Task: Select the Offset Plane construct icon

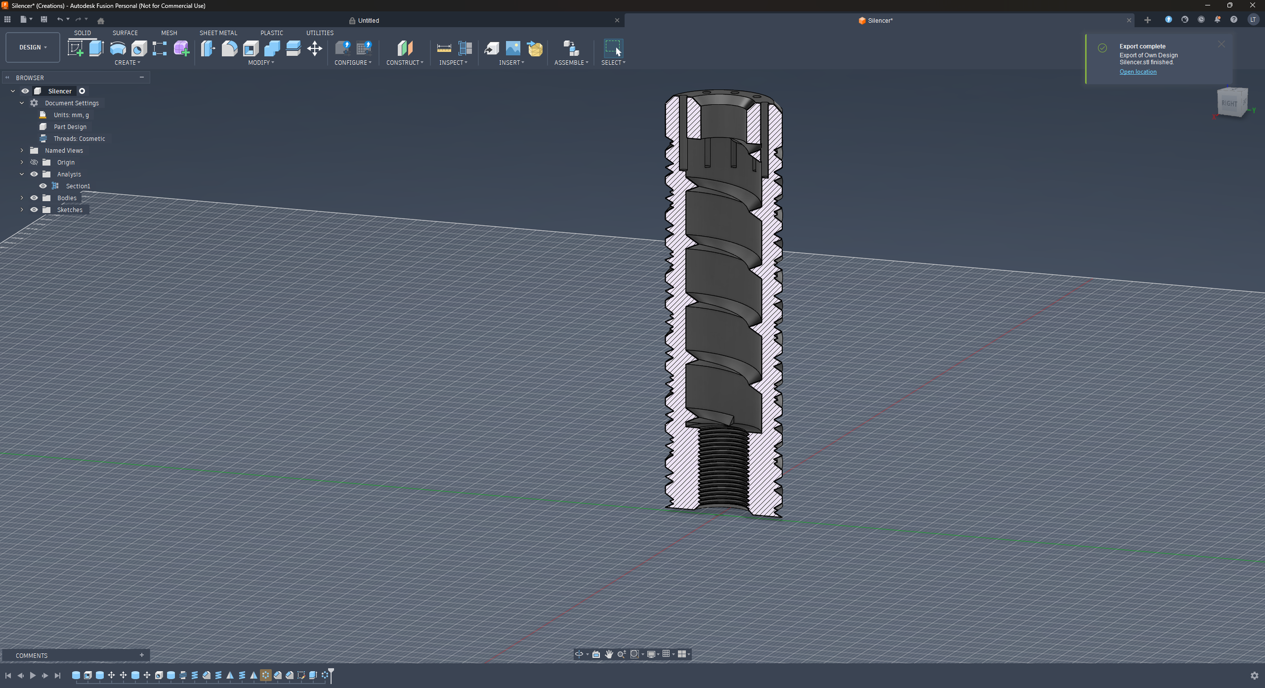Action: click(x=405, y=49)
